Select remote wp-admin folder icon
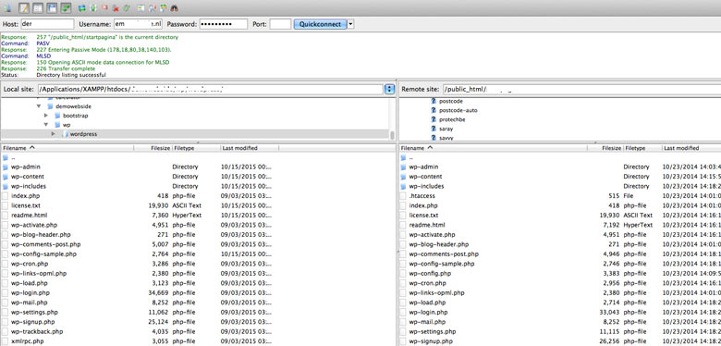 tap(403, 167)
